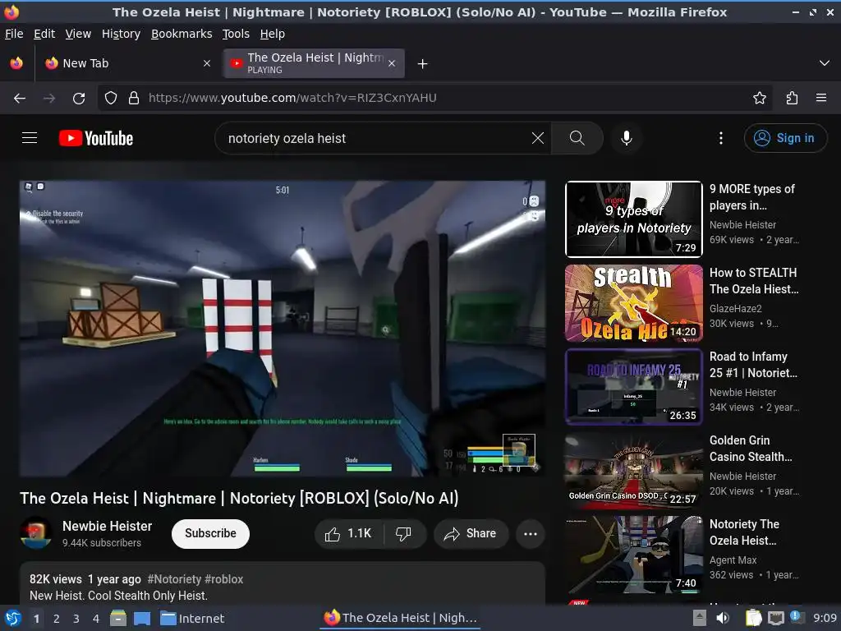Open Road to Infamy 25 thumbnail
The height and width of the screenshot is (631, 841).
coord(633,387)
